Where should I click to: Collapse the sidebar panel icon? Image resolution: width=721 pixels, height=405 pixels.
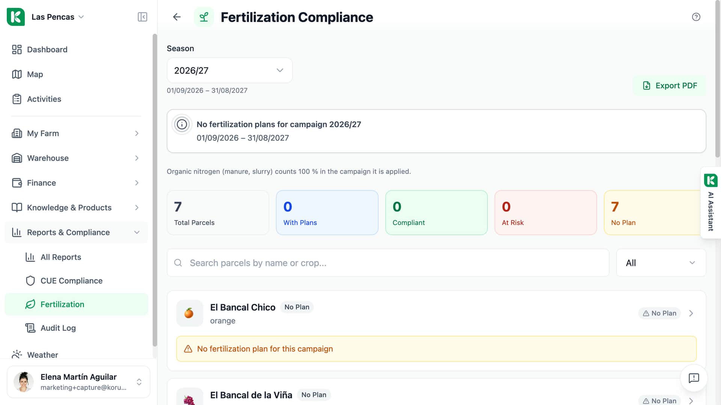pos(142,17)
